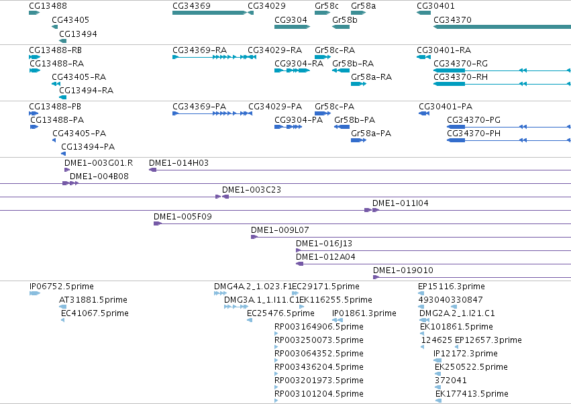571x404 pixels.
Task: Select protein CG13488-PA
Action: point(57,120)
